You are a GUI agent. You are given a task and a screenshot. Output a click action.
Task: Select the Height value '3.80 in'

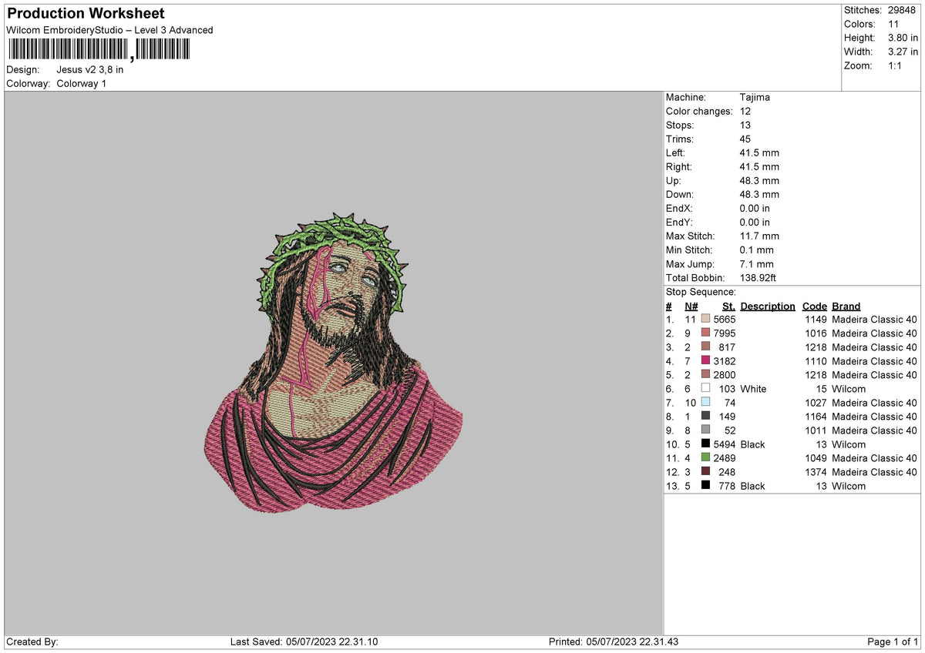point(903,38)
